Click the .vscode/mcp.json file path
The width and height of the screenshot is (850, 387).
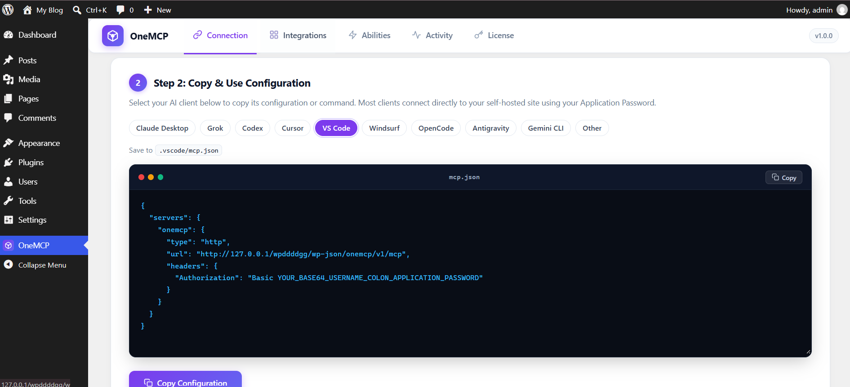coord(189,150)
